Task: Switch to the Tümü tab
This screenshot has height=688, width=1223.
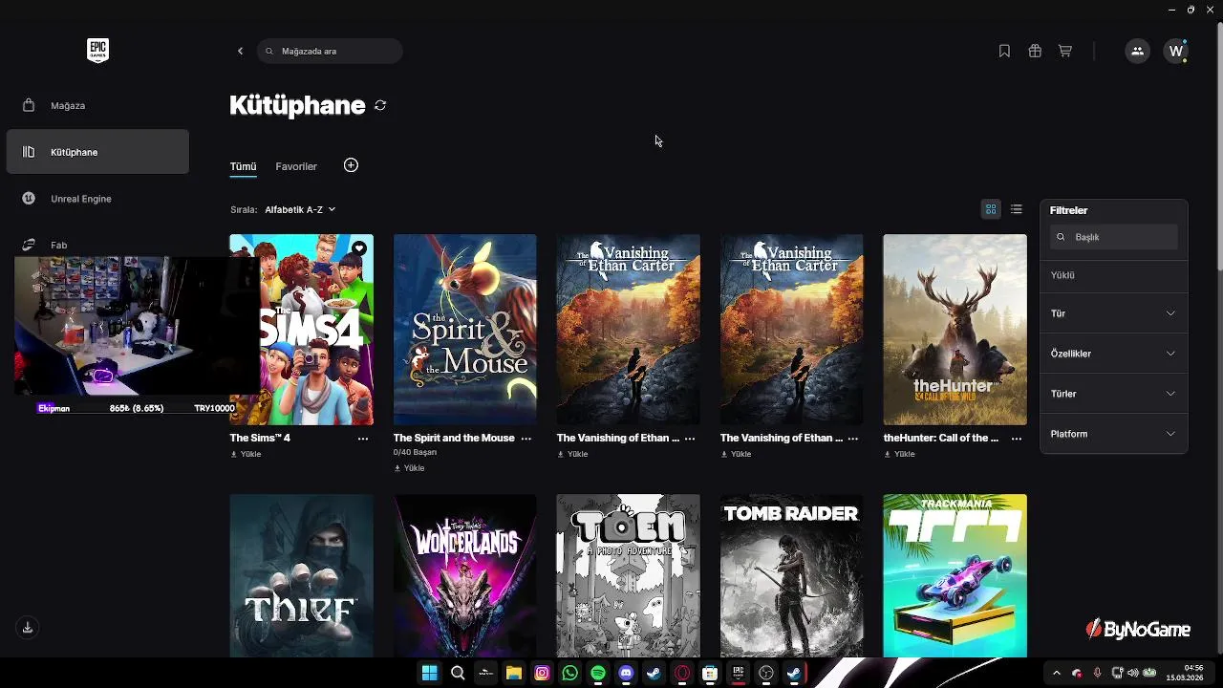Action: (243, 166)
